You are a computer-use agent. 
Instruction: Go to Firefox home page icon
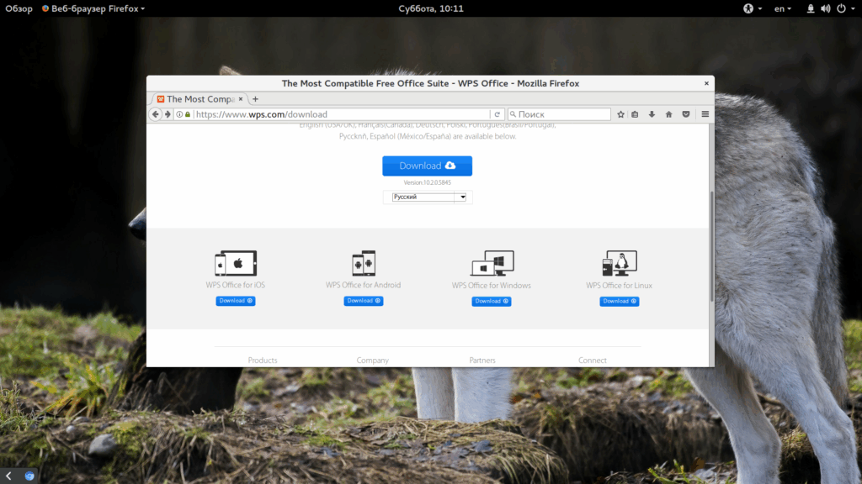click(x=669, y=114)
